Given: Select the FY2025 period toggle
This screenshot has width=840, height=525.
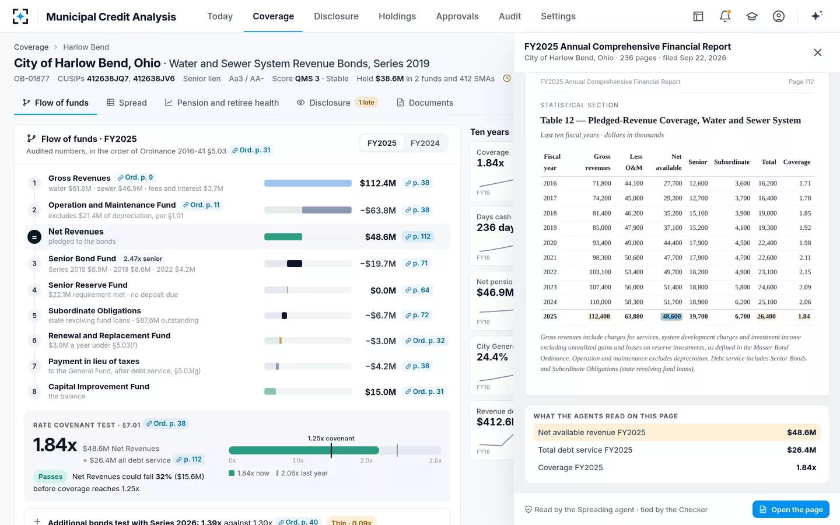Looking at the screenshot, I should [382, 143].
